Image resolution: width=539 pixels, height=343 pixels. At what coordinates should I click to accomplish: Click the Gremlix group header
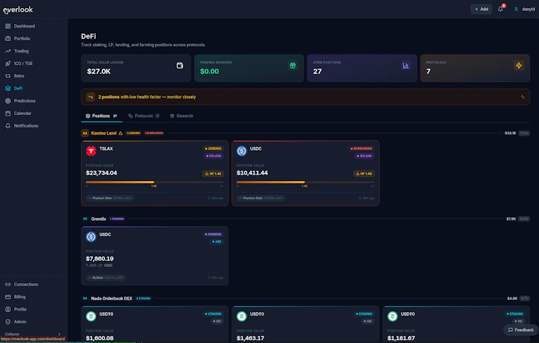pos(305,219)
